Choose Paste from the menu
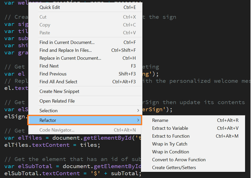The image size is (251, 178). [x=45, y=33]
